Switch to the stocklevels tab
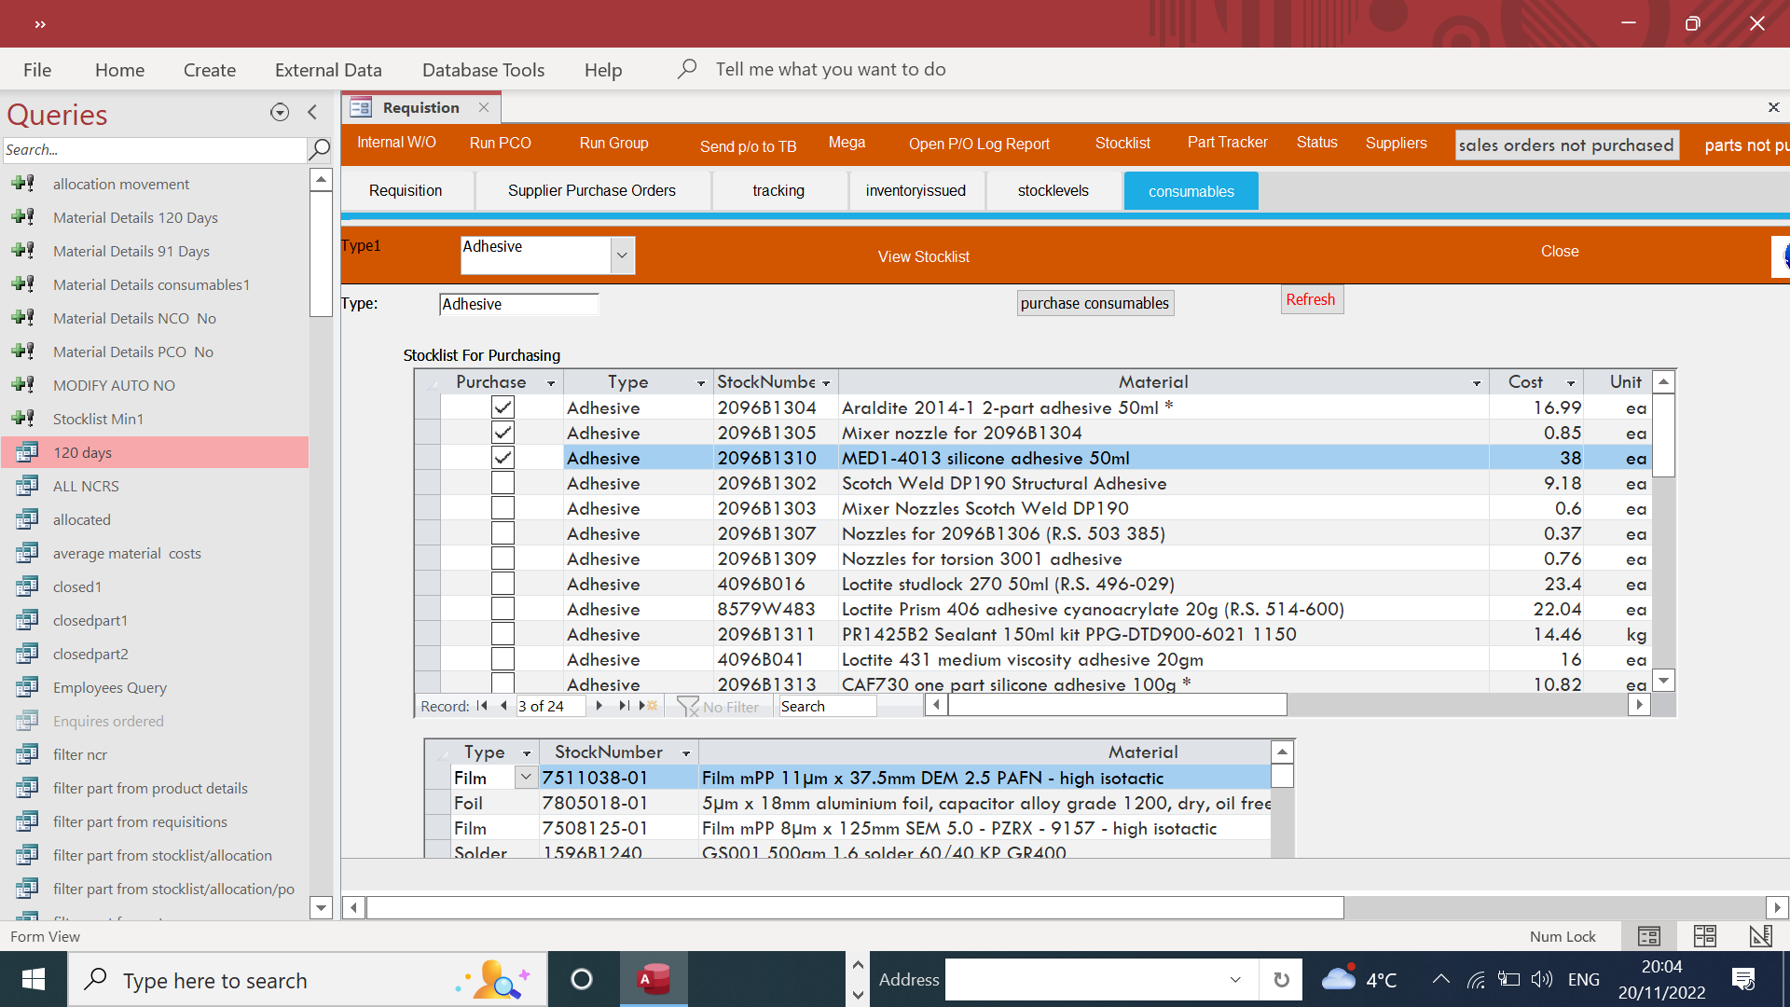Screen dimensions: 1790x1007 tap(1053, 190)
